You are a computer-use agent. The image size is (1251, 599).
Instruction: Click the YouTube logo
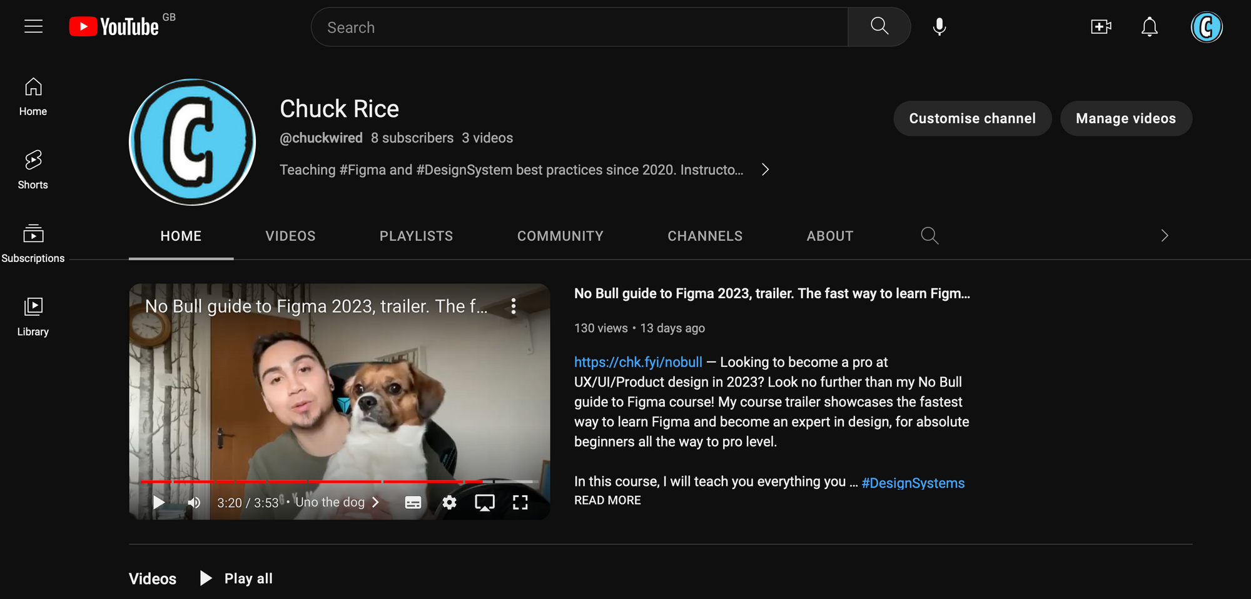114,27
